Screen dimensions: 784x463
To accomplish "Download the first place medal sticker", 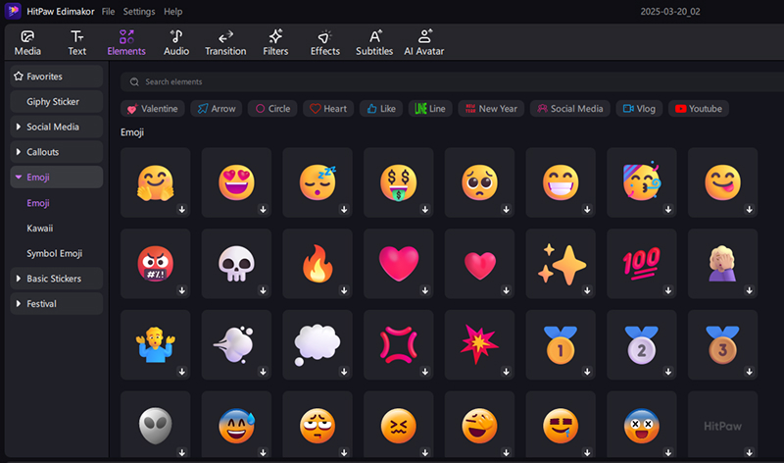I will click(587, 372).
